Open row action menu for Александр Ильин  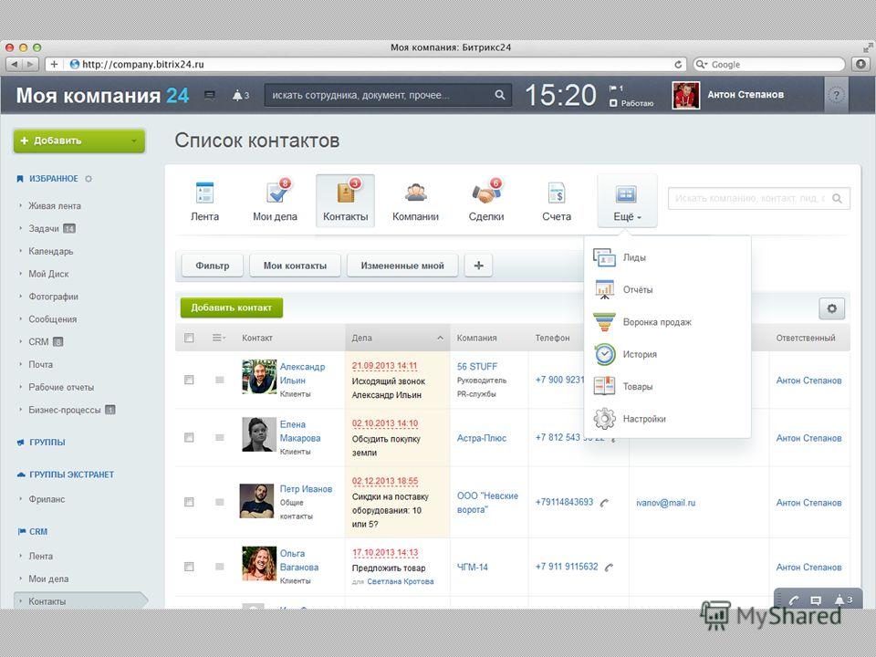point(220,380)
